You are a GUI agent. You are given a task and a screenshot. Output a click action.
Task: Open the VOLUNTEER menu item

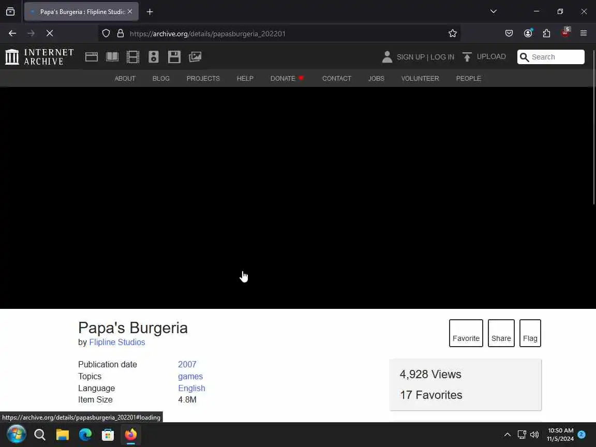tap(420, 78)
